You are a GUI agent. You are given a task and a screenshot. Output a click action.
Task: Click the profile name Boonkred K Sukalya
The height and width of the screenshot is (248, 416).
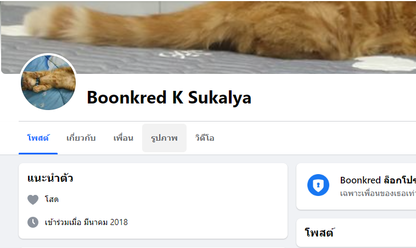pos(169,97)
